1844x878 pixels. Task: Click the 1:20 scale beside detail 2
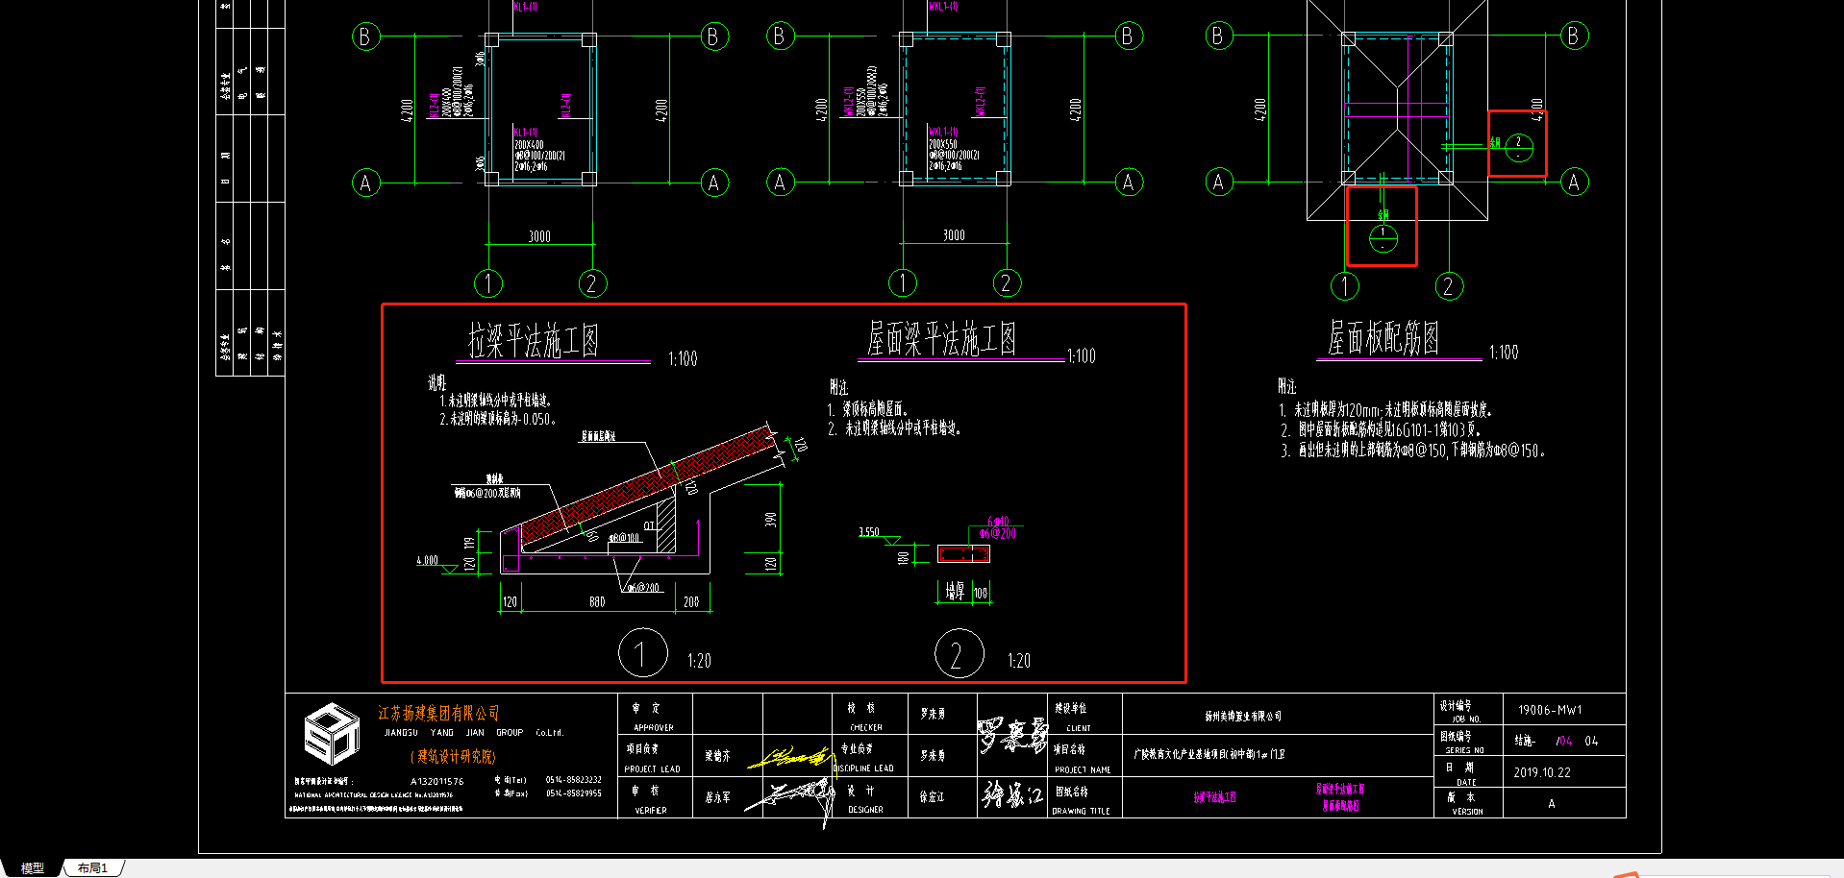[1019, 661]
